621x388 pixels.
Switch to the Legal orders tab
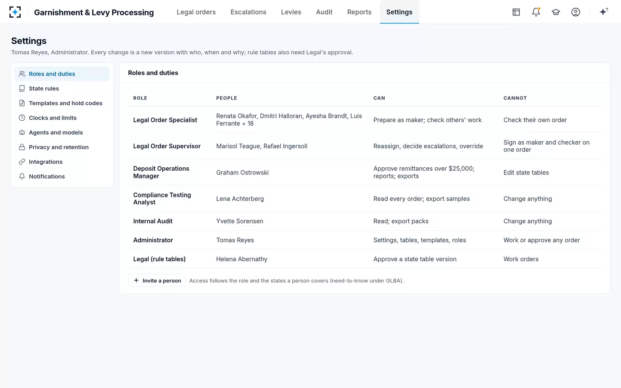point(196,12)
